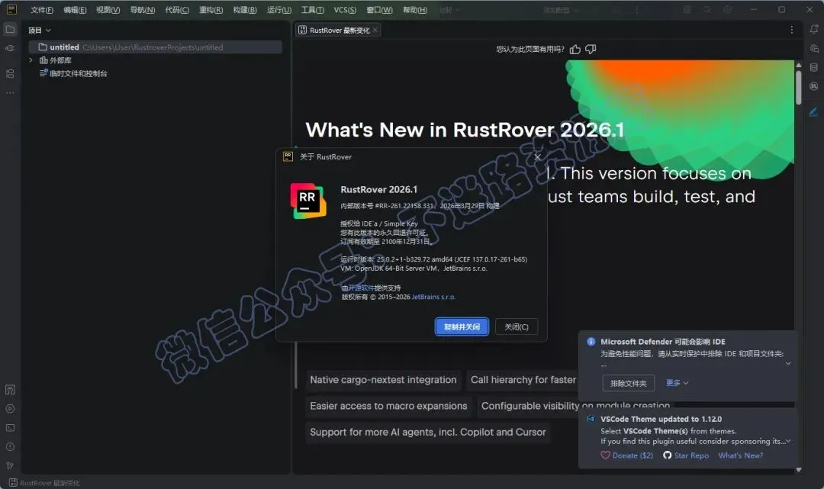Open the 开源软件 link in About dialog
This screenshot has width=824, height=489.
[361, 288]
